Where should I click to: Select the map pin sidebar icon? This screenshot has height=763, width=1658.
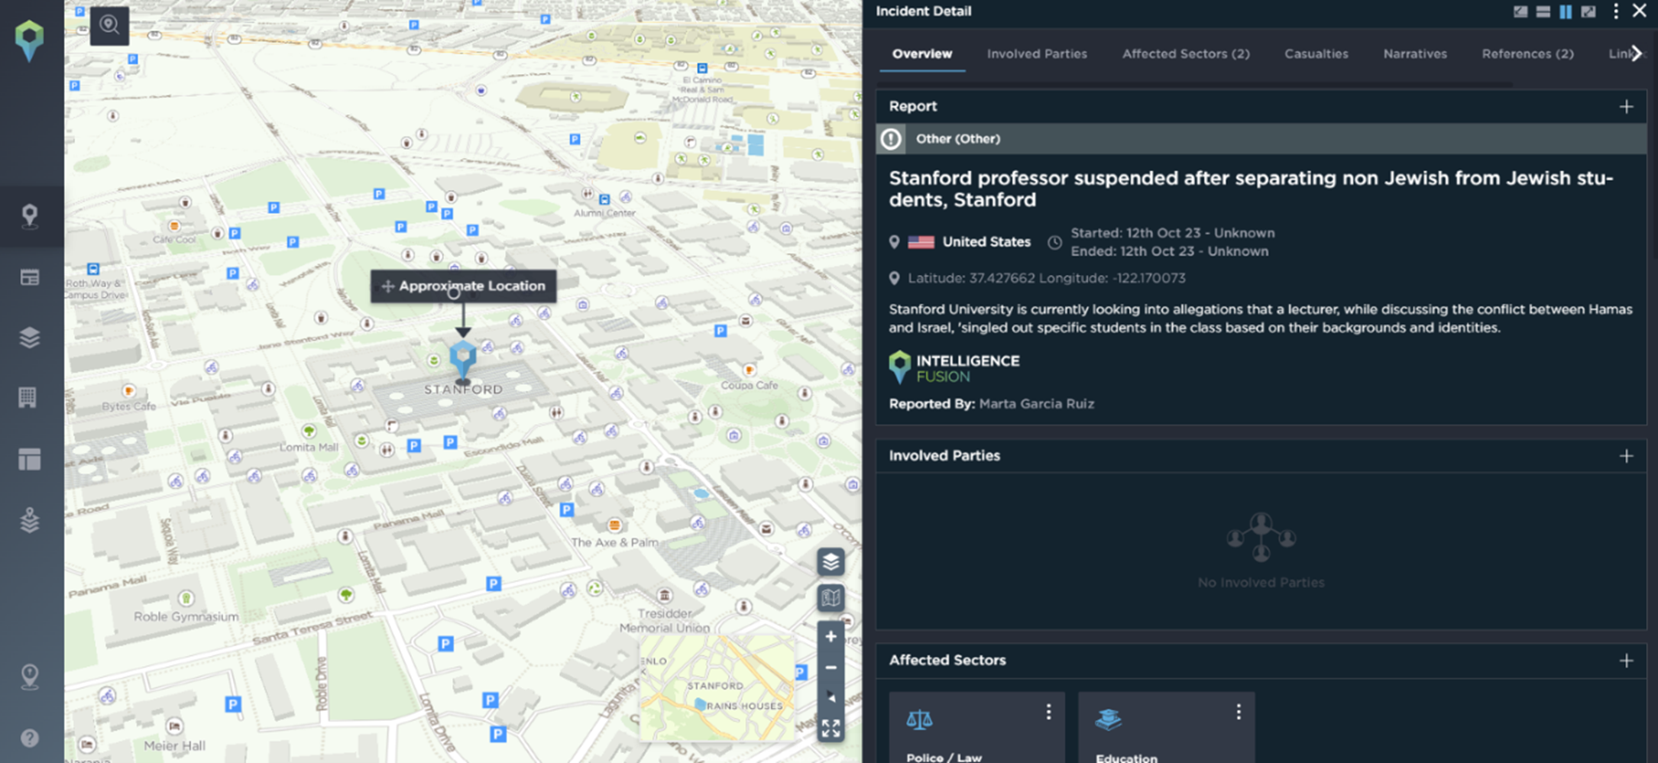click(30, 216)
